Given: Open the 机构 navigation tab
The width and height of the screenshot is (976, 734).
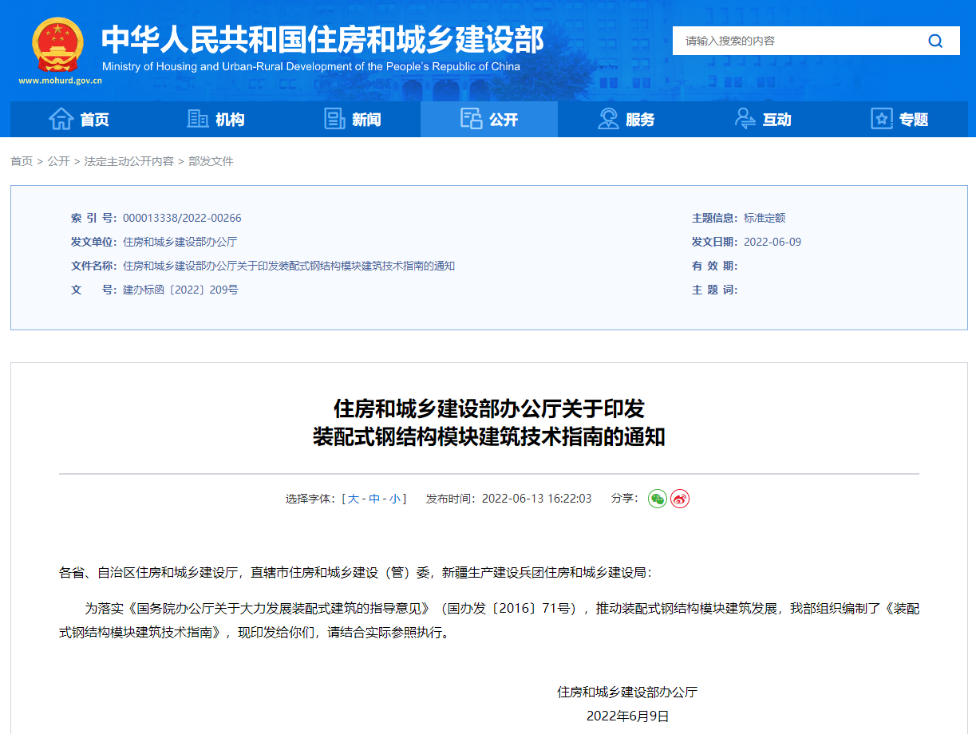Looking at the screenshot, I should (215, 120).
